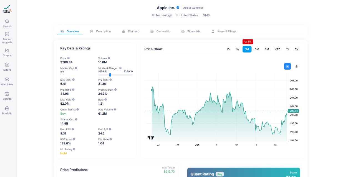Open Search in the sidebar
This screenshot has height=177, width=343.
pos(7,23)
